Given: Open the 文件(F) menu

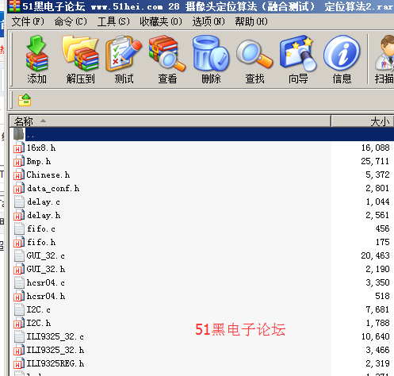Looking at the screenshot, I should [x=28, y=21].
